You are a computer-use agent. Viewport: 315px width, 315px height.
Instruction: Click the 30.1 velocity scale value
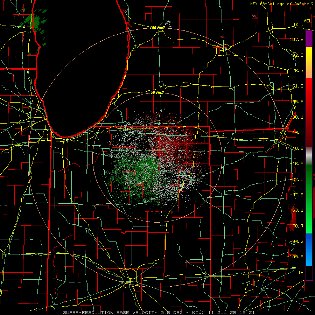pos(298,117)
